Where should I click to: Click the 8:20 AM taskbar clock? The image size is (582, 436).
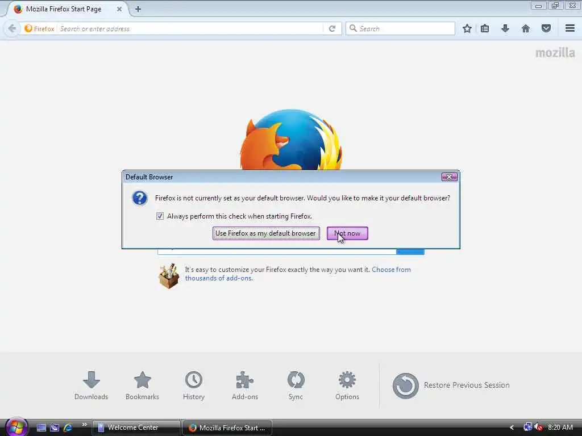(560, 427)
